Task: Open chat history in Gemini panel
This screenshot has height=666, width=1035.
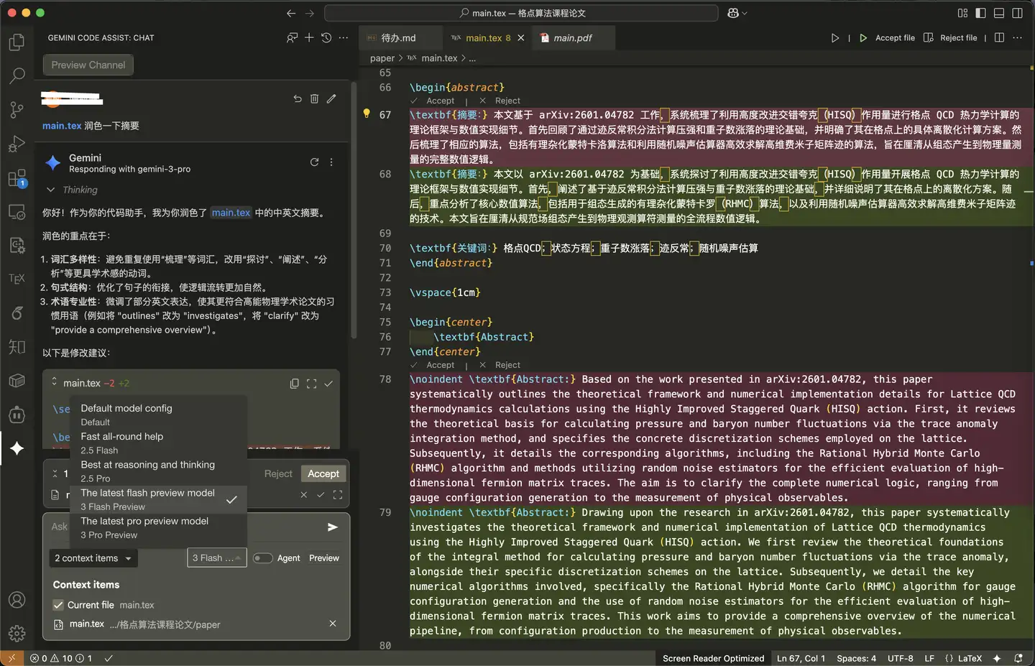Action: (326, 37)
